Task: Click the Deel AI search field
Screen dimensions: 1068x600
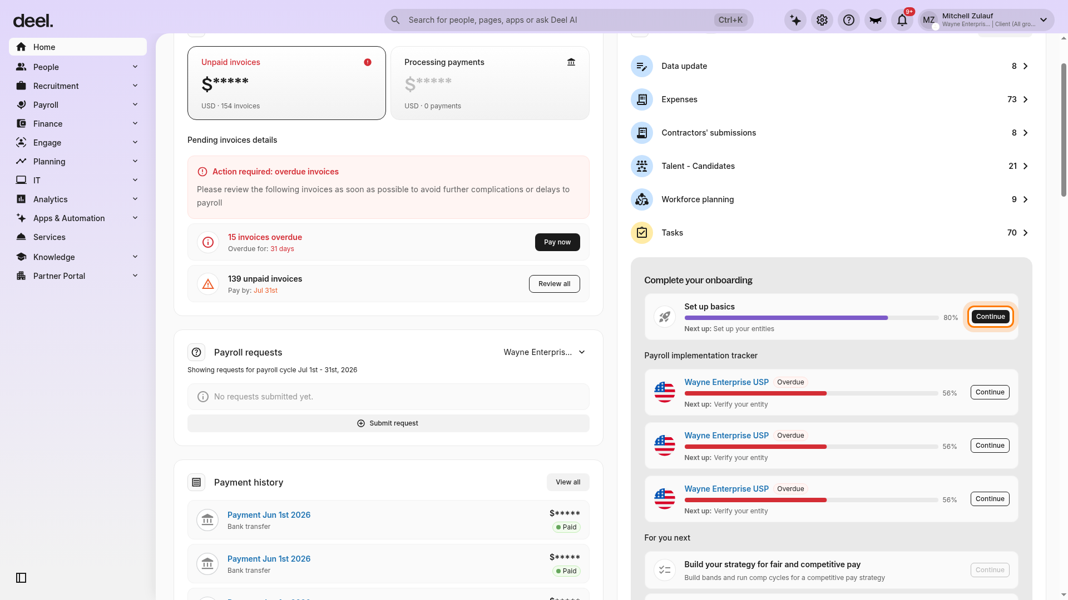Action: [568, 20]
